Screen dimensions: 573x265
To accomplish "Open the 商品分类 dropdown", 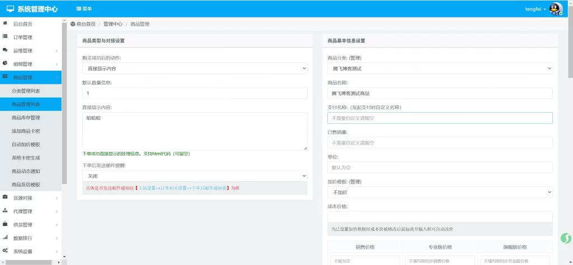I will point(440,69).
